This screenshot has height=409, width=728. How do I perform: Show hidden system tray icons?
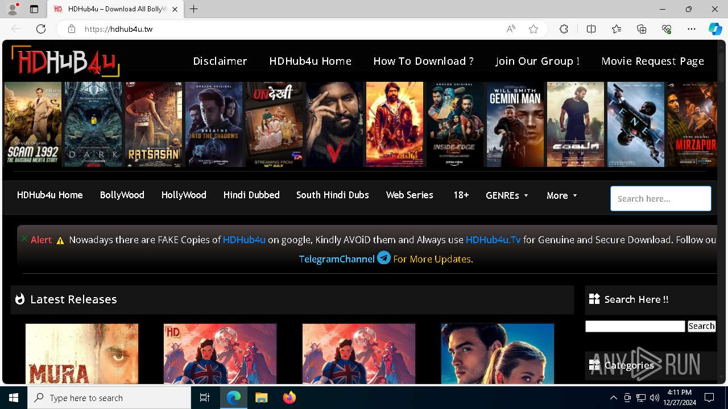[613, 398]
